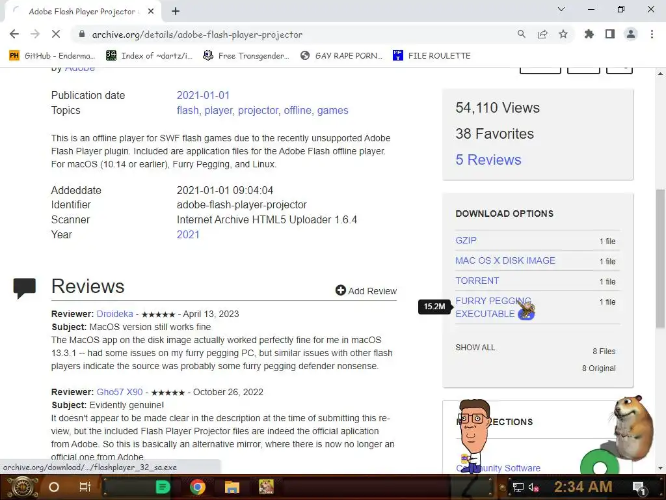The width and height of the screenshot is (666, 500).
Task: Show all download files
Action: [475, 348]
